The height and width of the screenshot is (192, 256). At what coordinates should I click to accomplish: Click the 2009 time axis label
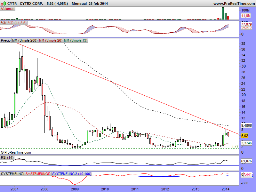coord(75,189)
